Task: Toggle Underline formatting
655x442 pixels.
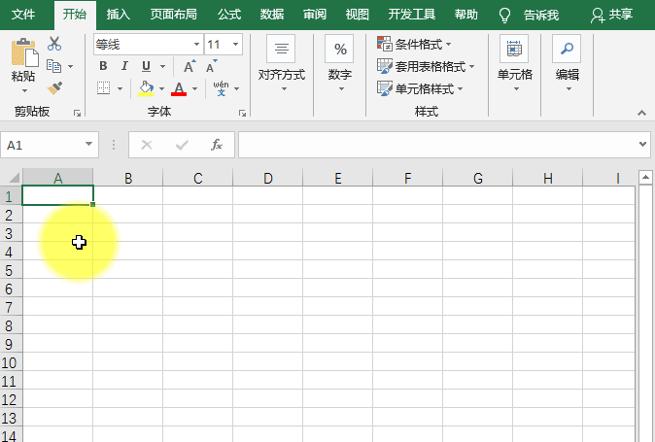Action: click(146, 66)
